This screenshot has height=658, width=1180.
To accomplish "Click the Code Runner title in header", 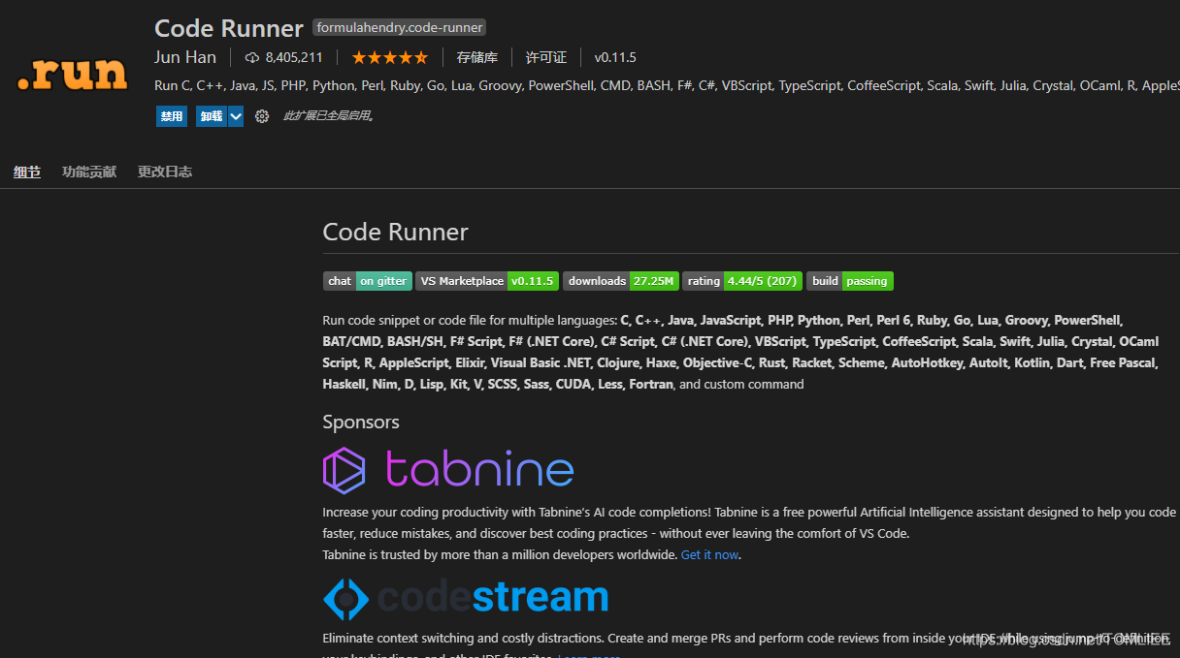I will [x=229, y=28].
